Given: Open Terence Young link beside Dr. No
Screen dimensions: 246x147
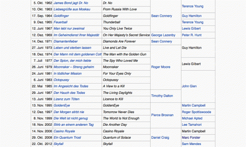Looking at the screenshot, I should coord(192,6).
